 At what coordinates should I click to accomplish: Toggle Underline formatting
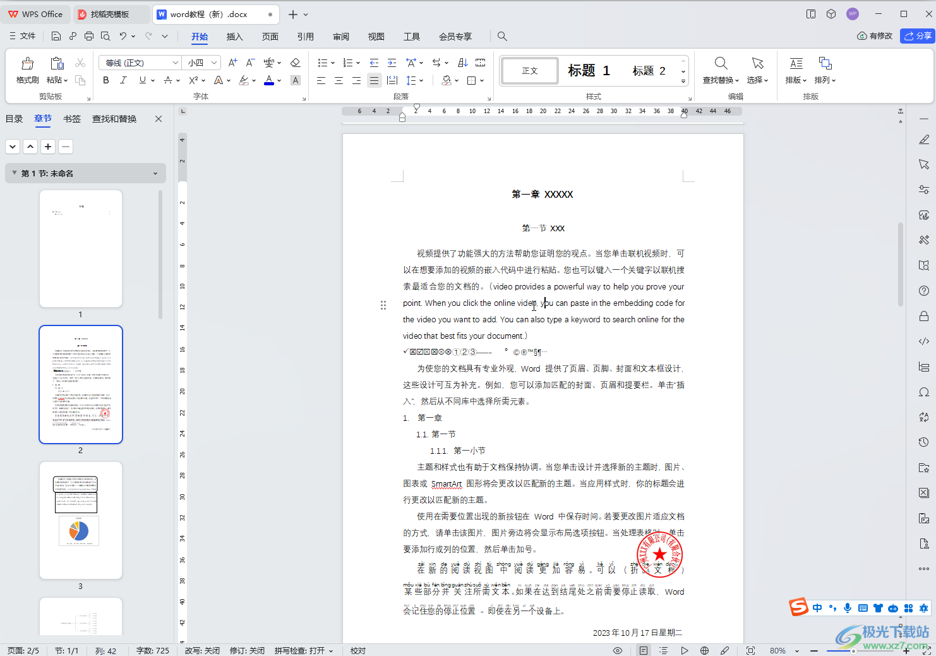tap(143, 80)
